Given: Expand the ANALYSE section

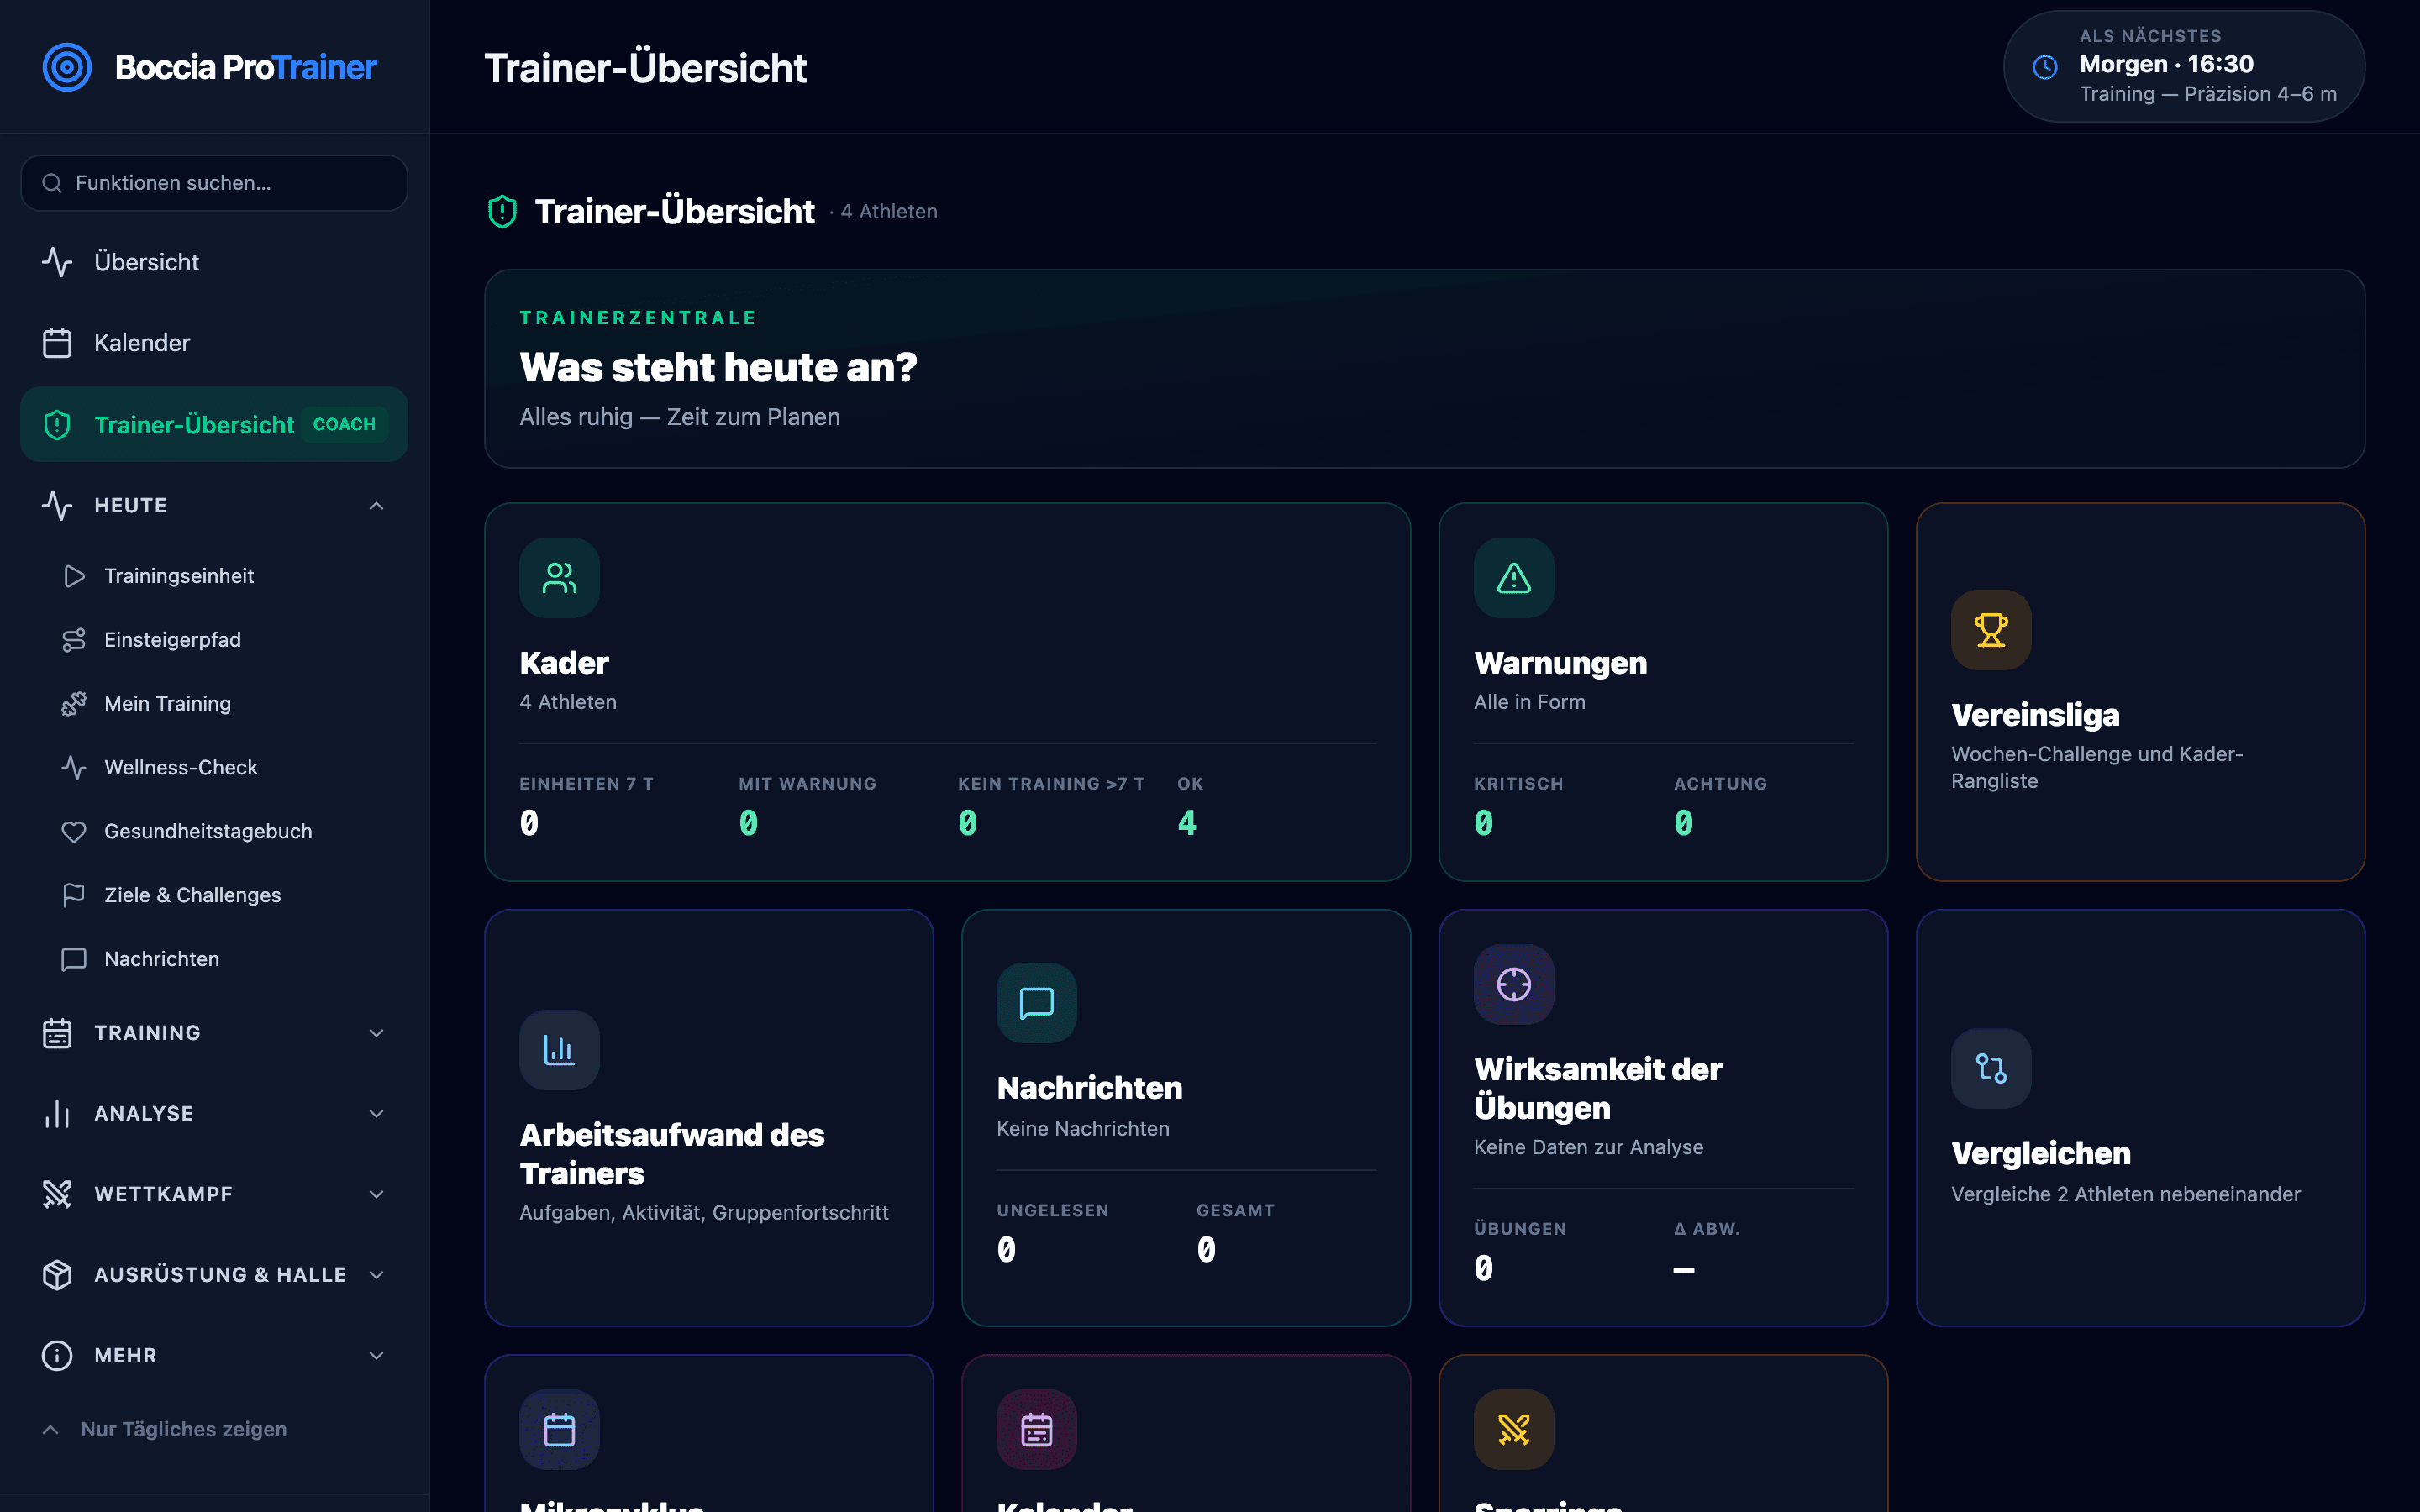Looking at the screenshot, I should click(x=214, y=1114).
